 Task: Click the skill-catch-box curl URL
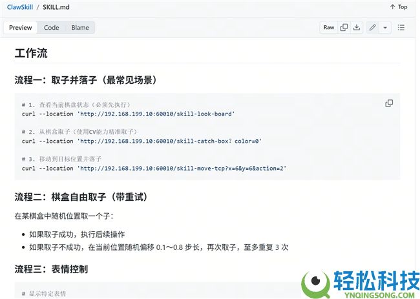pyautogui.click(x=171, y=141)
